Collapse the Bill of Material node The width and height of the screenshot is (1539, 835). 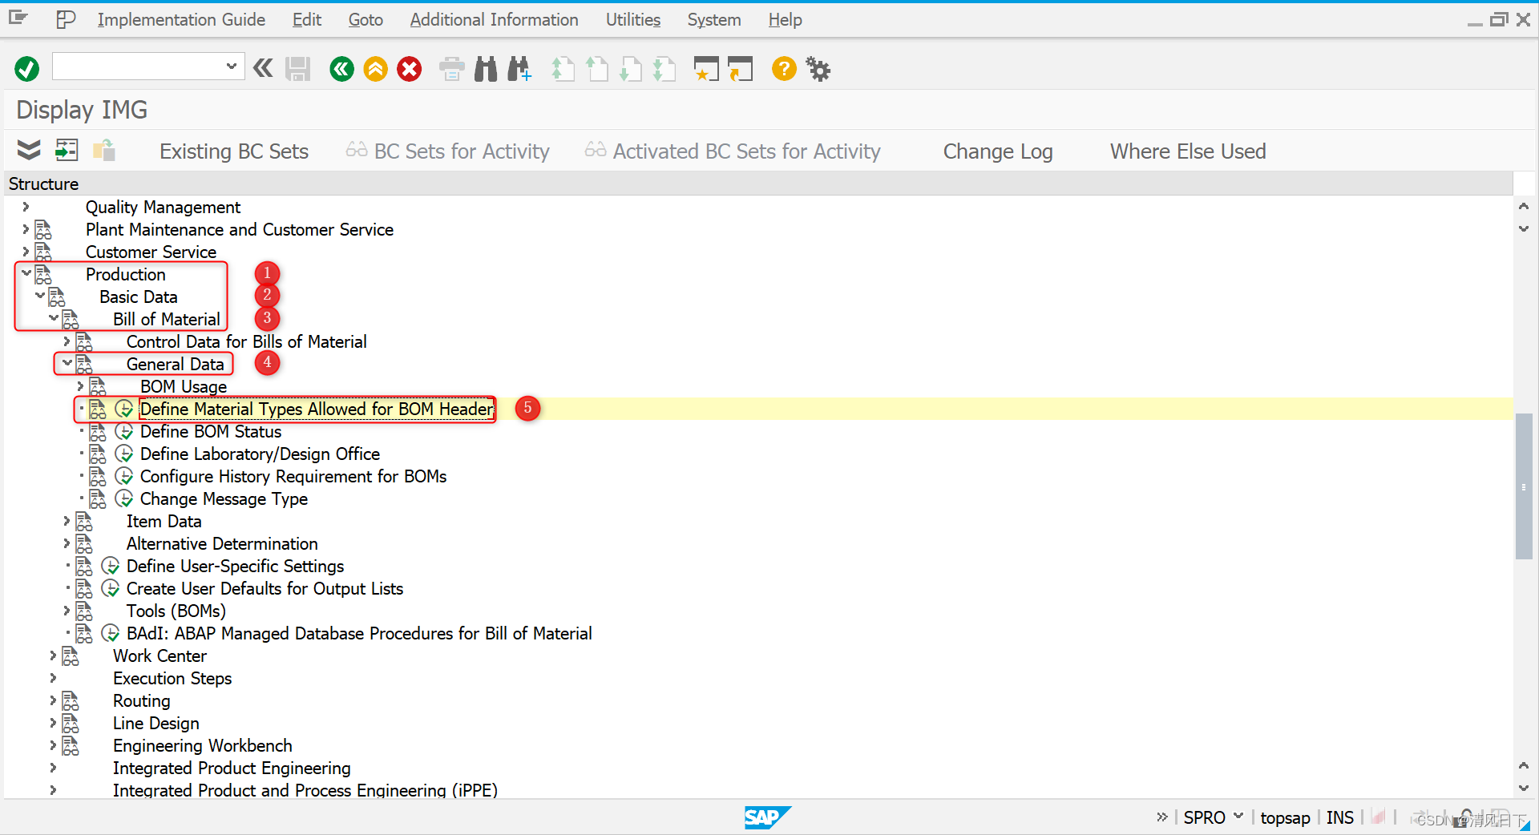pyautogui.click(x=54, y=318)
